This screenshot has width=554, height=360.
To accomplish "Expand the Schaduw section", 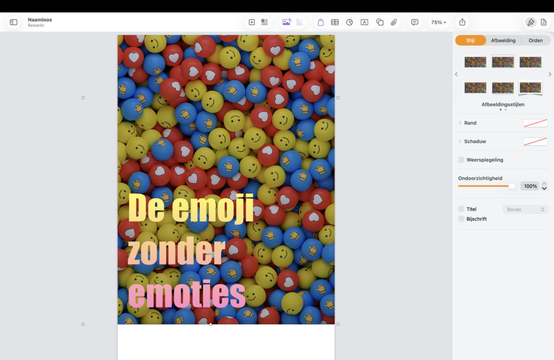I will pos(460,141).
